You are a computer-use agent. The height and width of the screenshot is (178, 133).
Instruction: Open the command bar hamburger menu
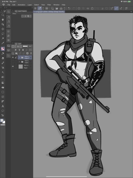click(35, 8)
